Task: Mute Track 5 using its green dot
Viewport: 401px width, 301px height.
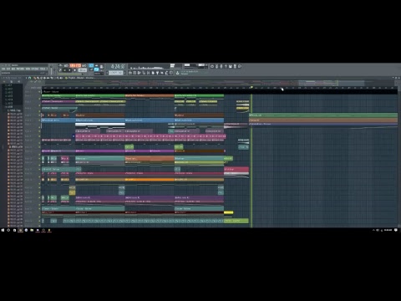Action: pyautogui.click(x=39, y=115)
